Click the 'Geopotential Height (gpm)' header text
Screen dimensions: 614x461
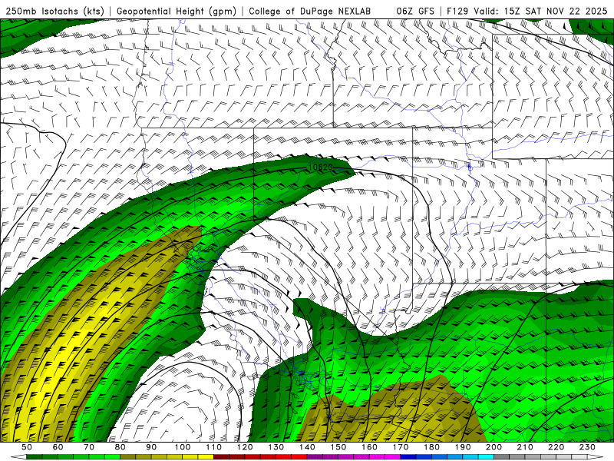[x=177, y=12]
